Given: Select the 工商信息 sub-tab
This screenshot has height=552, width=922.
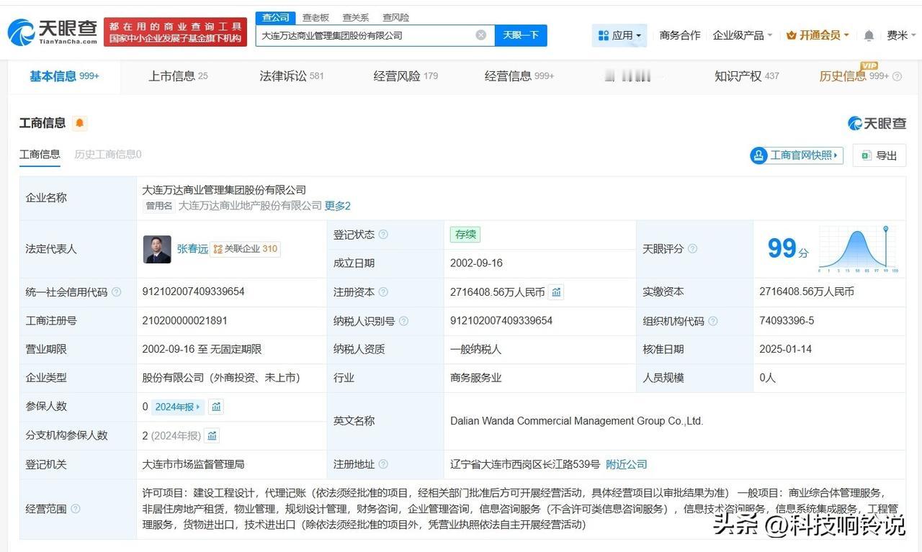Looking at the screenshot, I should point(40,155).
